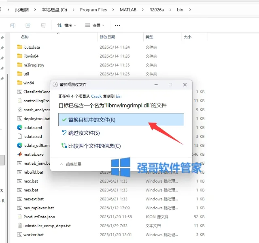Select the m3iregistry folder icon
This screenshot has height=243, width=259.
[x=19, y=65]
